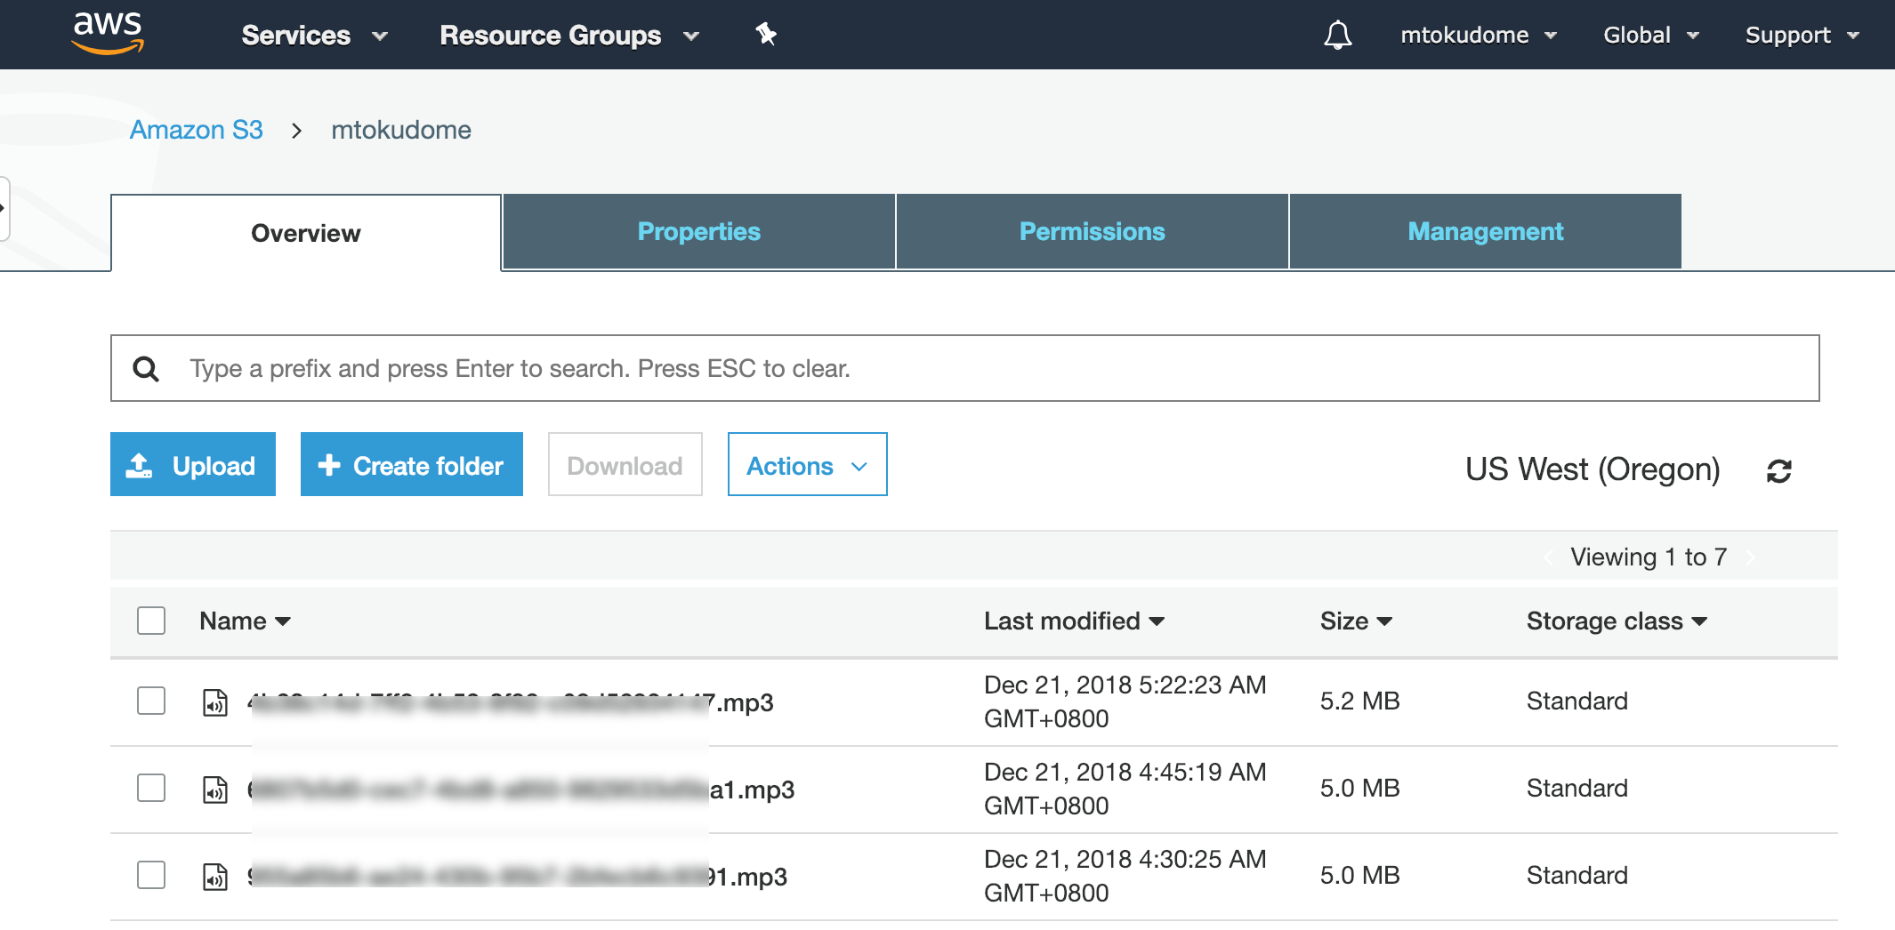Sort by the Name column header
The width and height of the screenshot is (1895, 930).
tap(245, 621)
